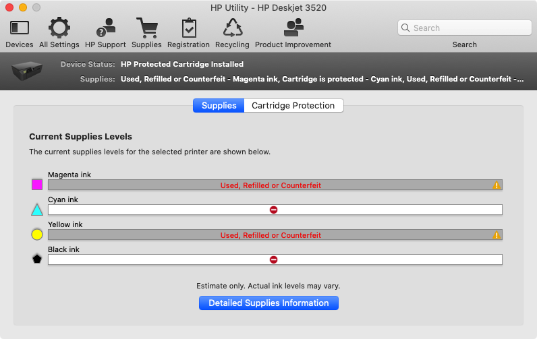Click the Magenta ink level bar text
537x339 pixels.
tap(271, 185)
